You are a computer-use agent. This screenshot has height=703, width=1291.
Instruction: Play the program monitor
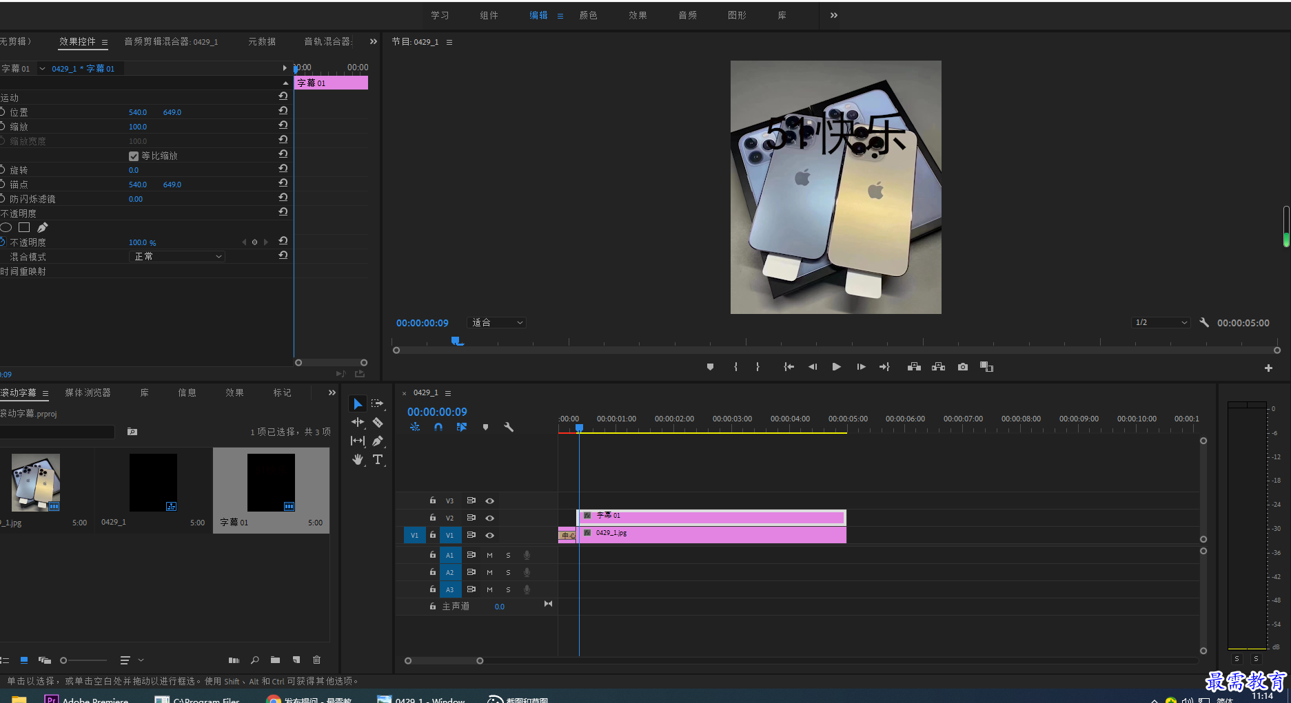click(x=836, y=367)
